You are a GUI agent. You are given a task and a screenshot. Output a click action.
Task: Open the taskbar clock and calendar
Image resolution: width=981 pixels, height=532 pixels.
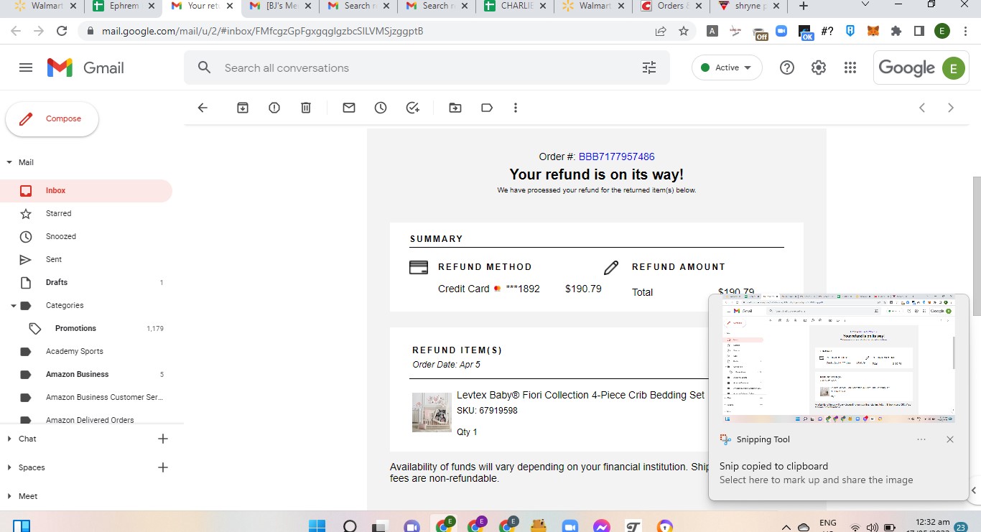tap(933, 526)
